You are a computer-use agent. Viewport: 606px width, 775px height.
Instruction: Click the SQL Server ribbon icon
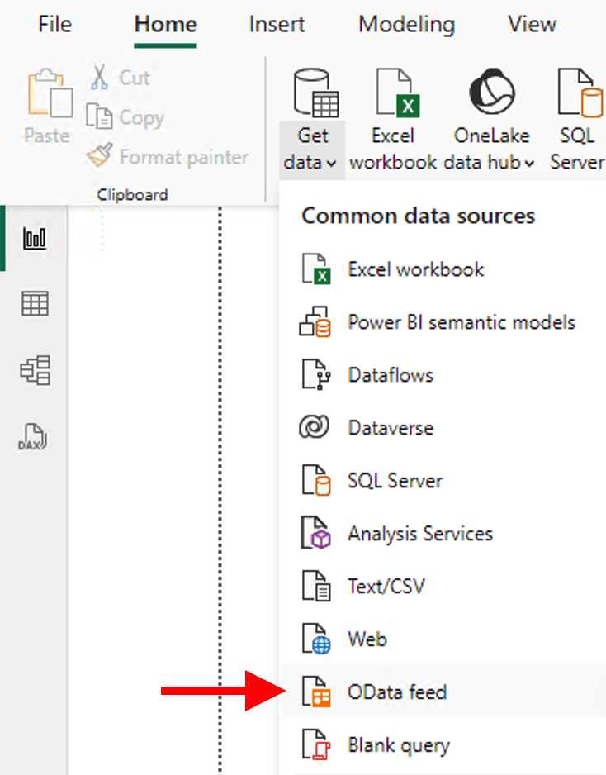580,93
